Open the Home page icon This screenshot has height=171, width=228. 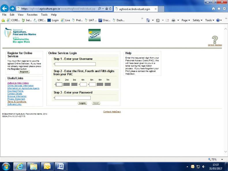214,9
